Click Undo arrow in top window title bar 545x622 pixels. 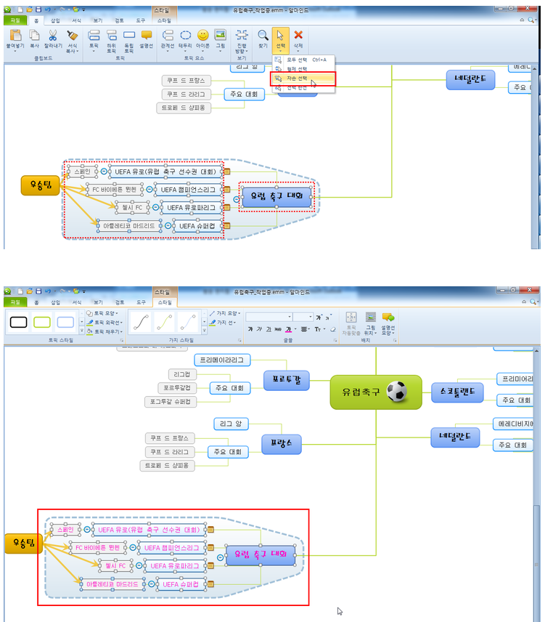click(x=47, y=9)
